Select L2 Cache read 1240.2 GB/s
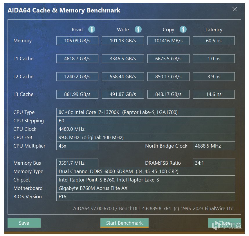 click(77, 77)
